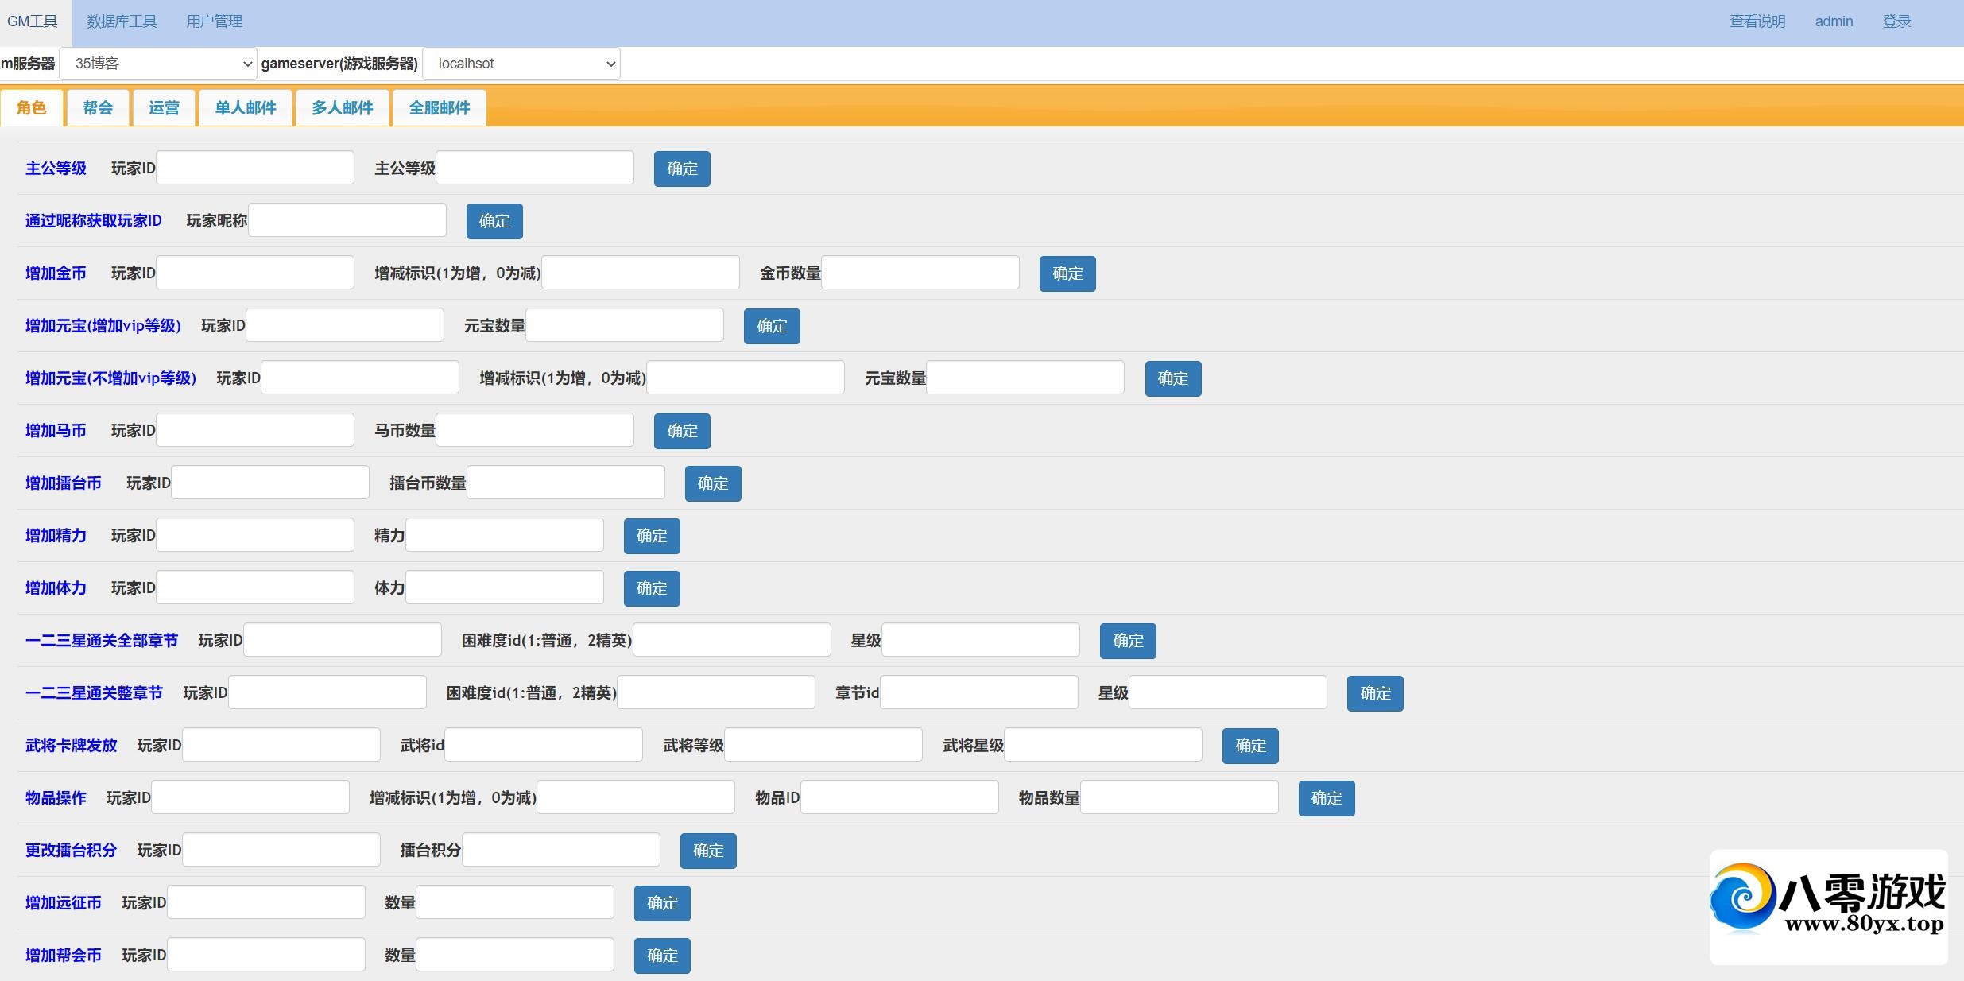Focus the 章节id input field

[979, 692]
